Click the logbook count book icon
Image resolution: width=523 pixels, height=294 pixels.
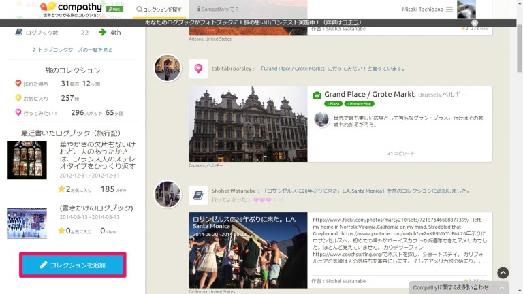(x=19, y=32)
